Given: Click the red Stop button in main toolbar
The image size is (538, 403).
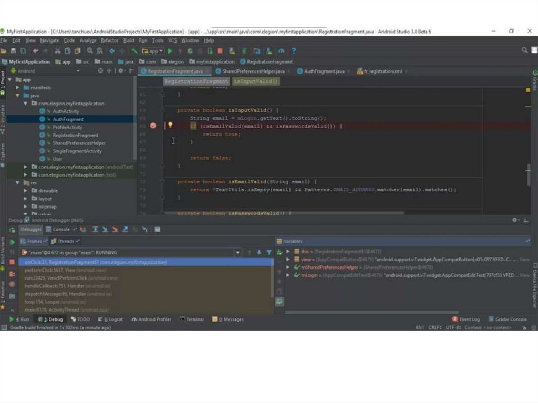Looking at the screenshot, I should coord(220,51).
